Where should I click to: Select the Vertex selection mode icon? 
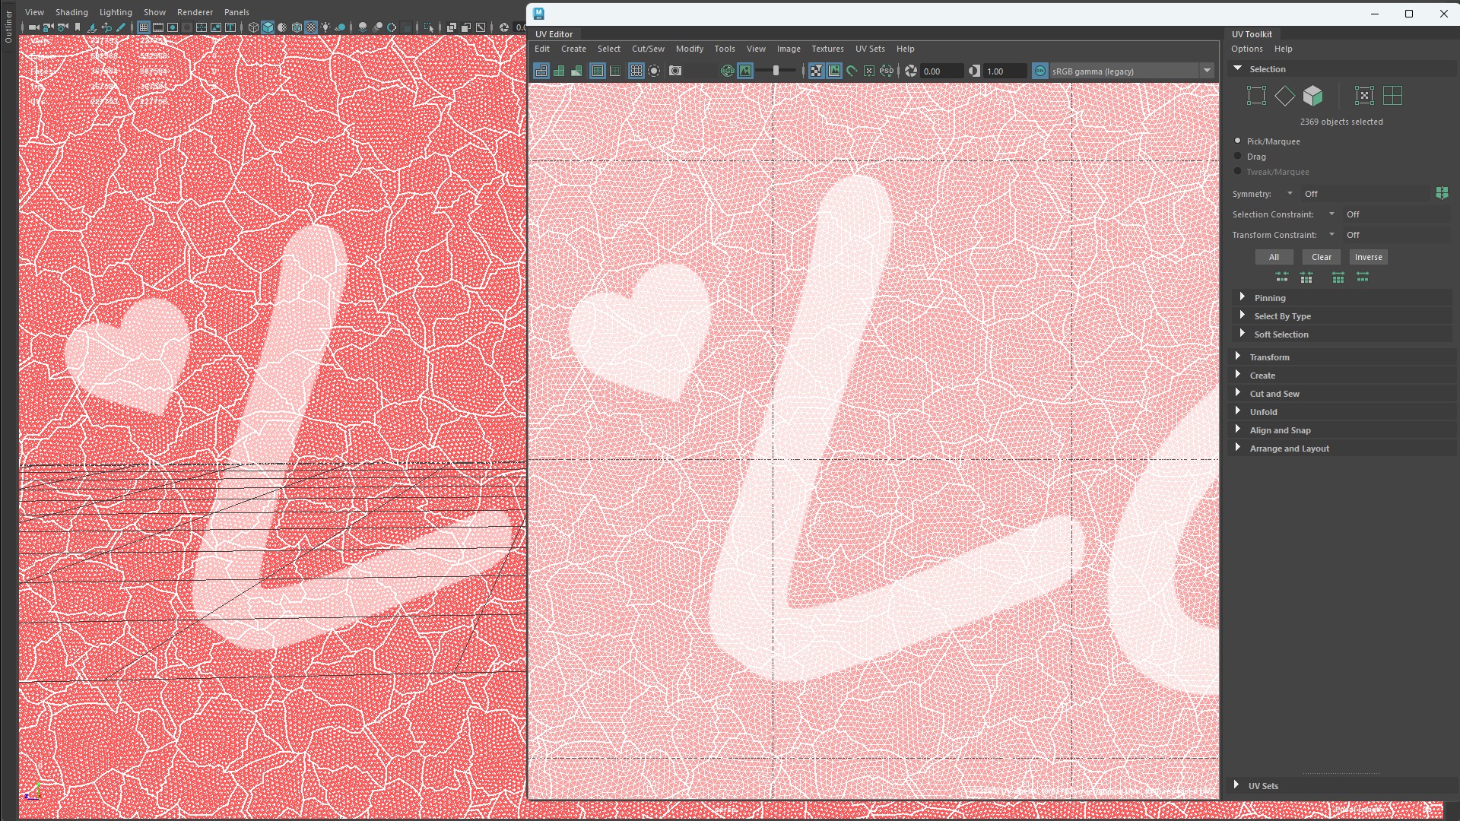1256,96
